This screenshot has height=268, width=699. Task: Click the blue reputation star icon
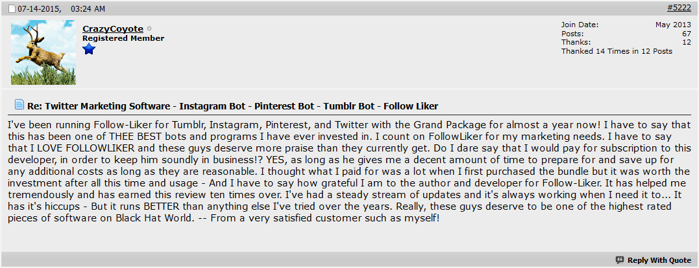pyautogui.click(x=89, y=49)
